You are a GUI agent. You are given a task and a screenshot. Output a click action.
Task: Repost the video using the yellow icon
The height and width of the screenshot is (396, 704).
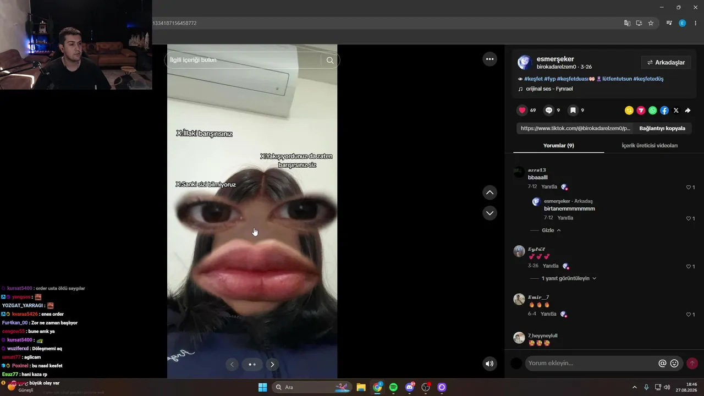pos(629,111)
